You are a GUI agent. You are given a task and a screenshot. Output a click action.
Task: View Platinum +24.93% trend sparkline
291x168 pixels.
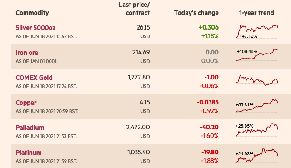[257, 155]
